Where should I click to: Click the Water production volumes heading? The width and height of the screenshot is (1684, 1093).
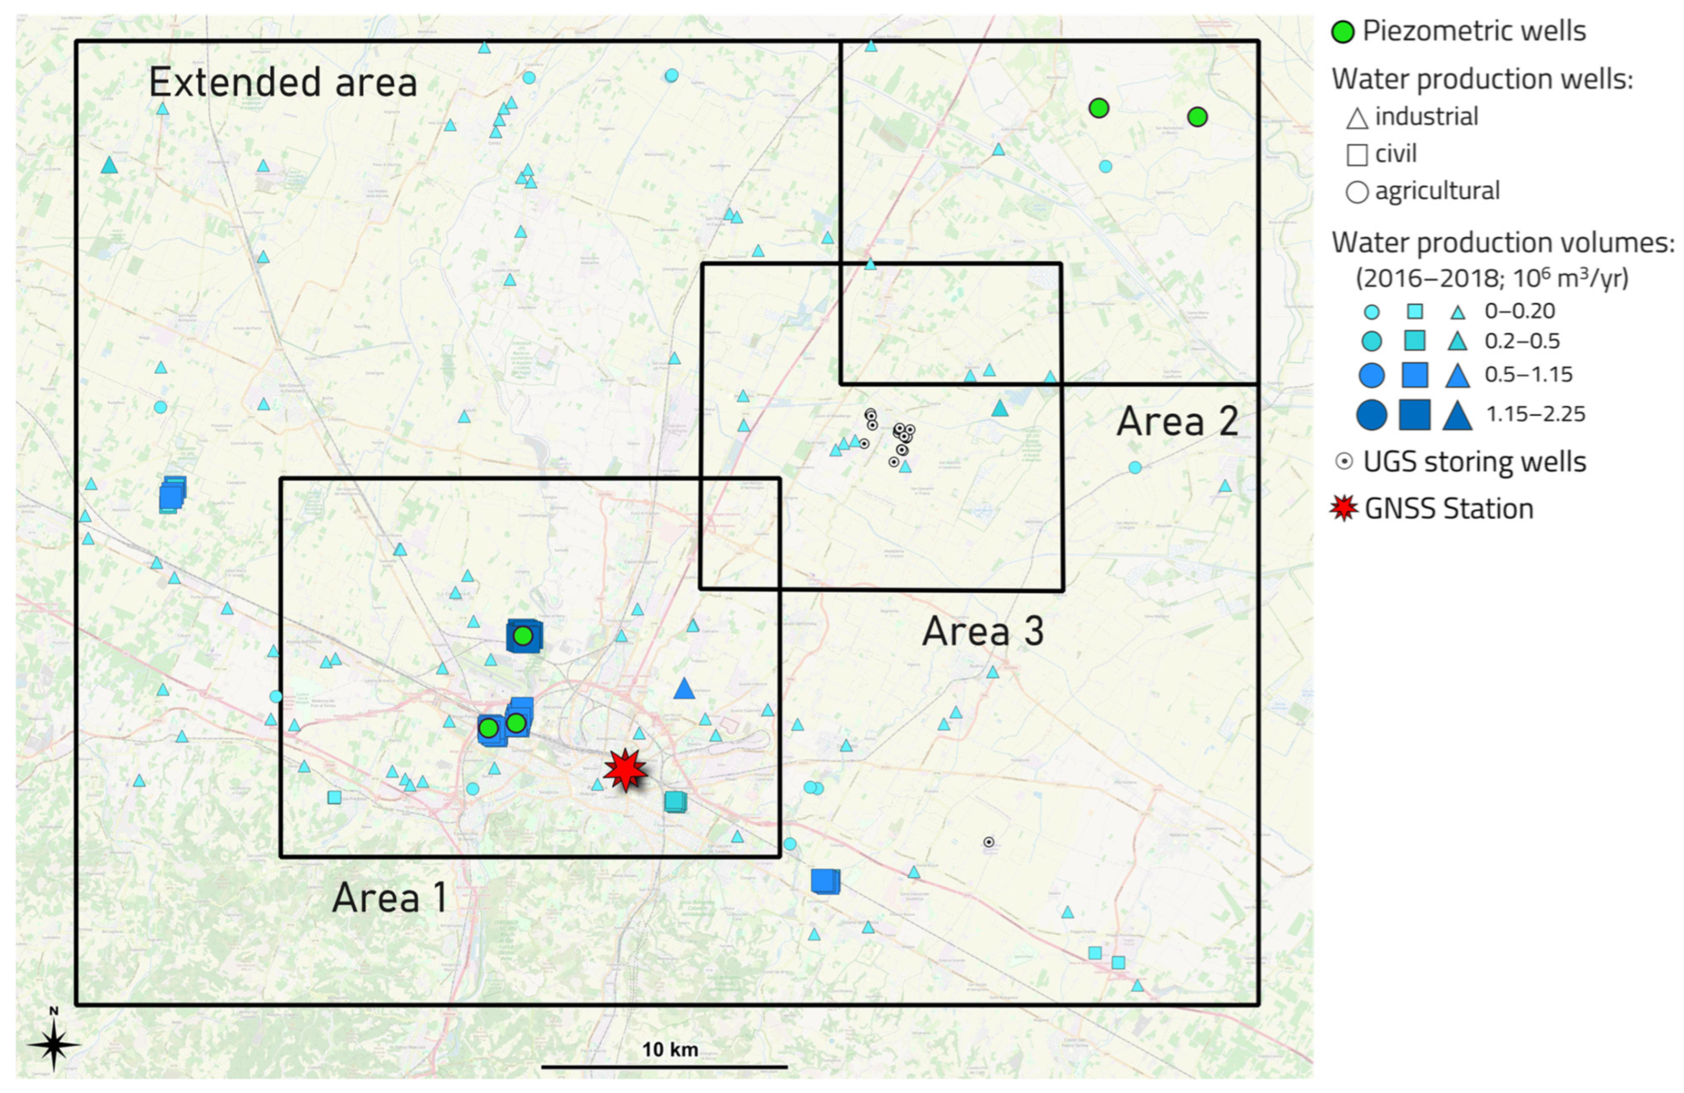(x=1503, y=243)
